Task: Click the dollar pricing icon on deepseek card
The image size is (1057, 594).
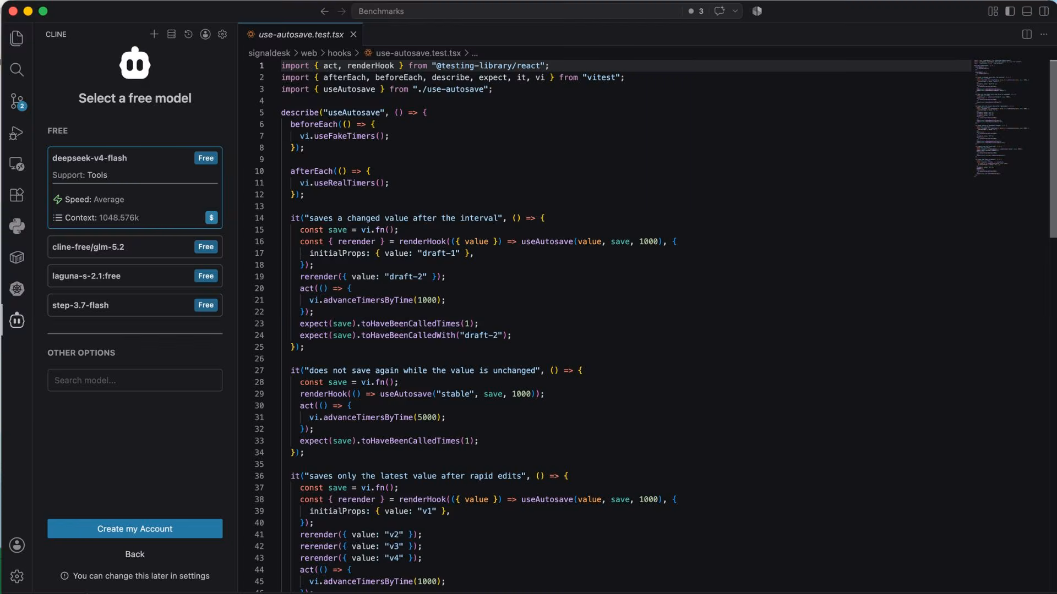Action: point(211,217)
